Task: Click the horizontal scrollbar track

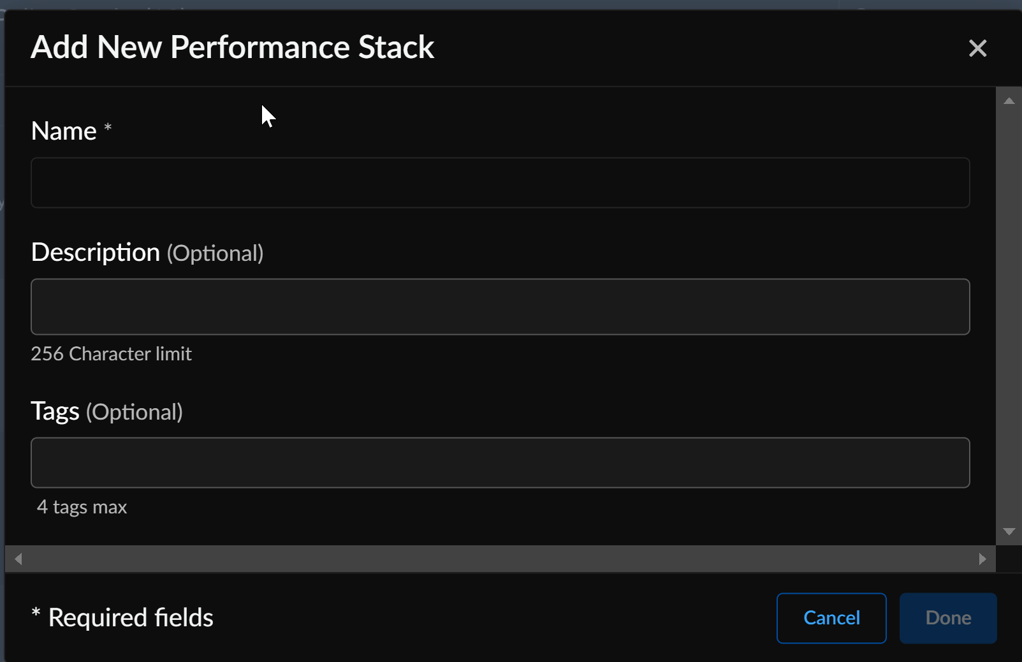Action: point(500,559)
